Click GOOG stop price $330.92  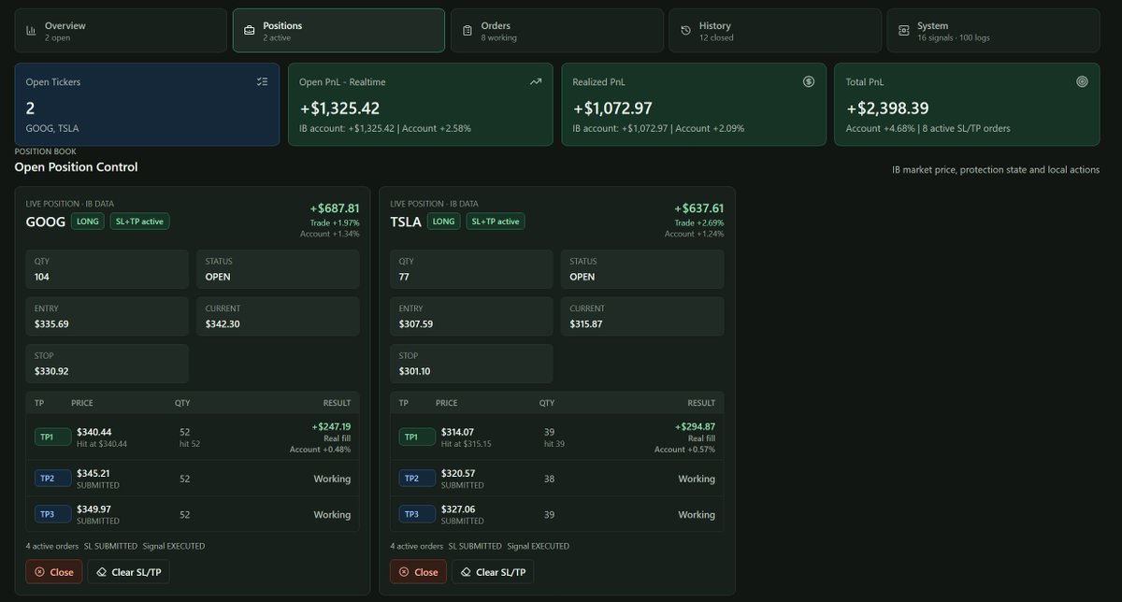point(51,371)
